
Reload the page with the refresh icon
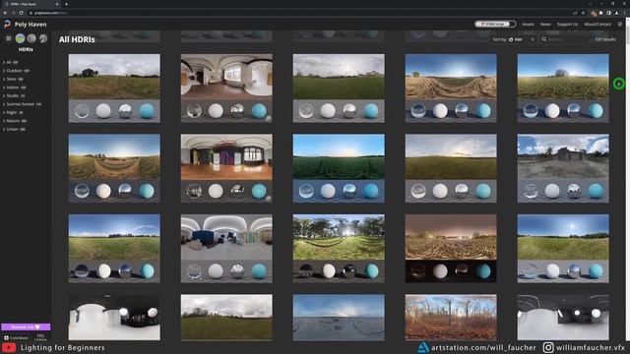(x=22, y=13)
